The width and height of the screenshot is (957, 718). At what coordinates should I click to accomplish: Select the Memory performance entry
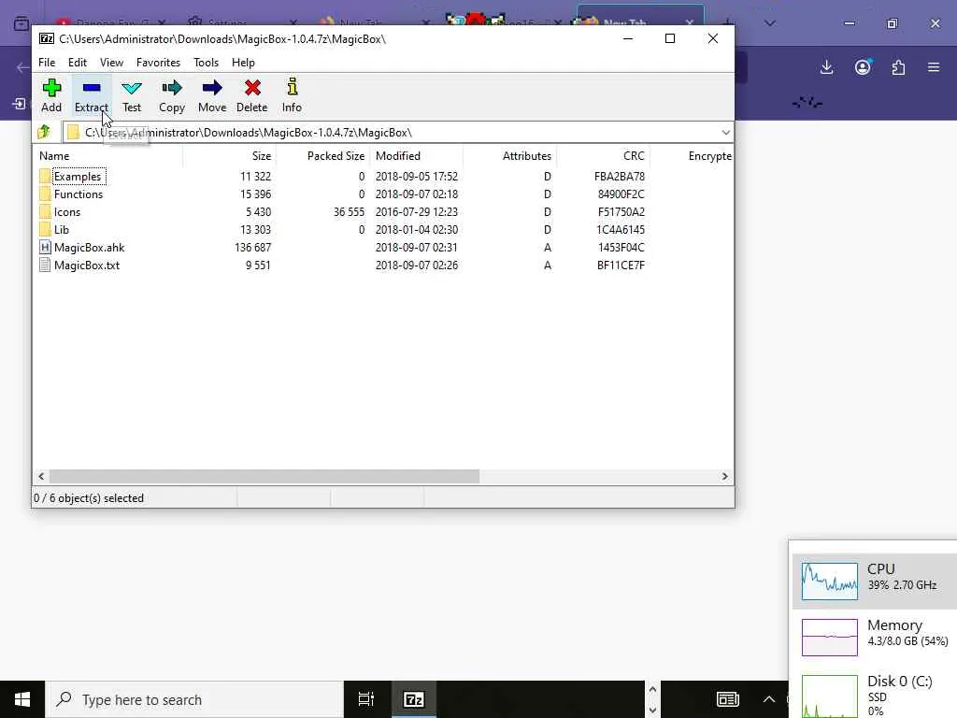[875, 637]
